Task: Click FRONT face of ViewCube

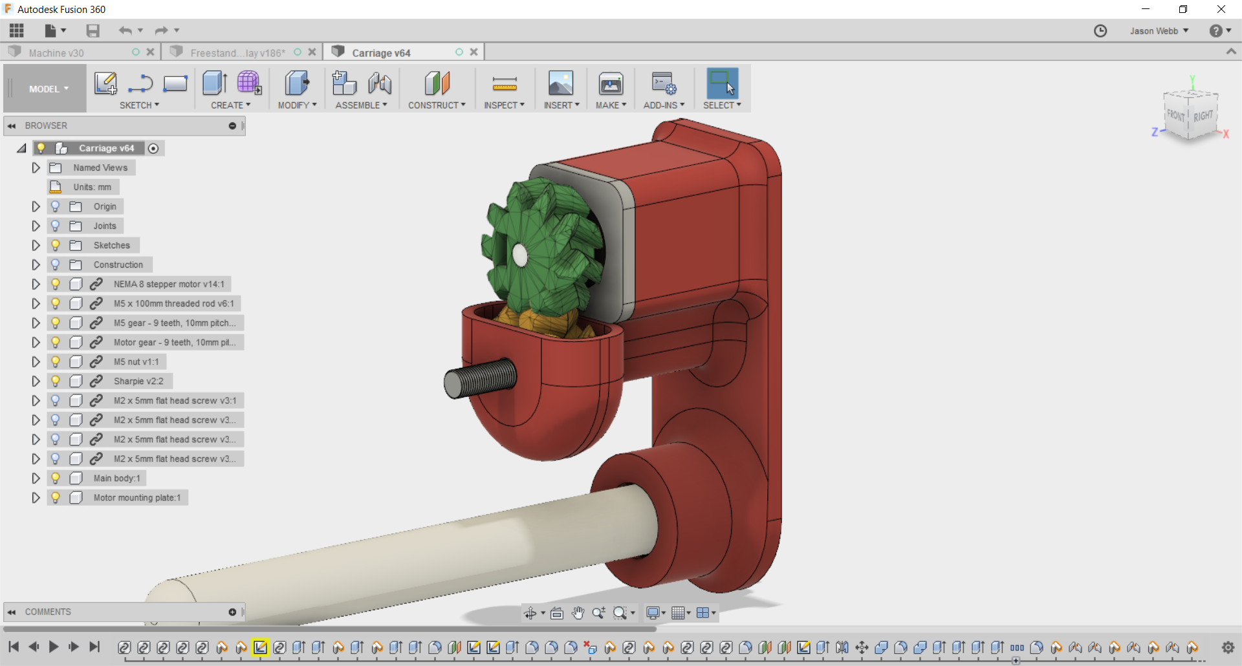Action: [1175, 115]
